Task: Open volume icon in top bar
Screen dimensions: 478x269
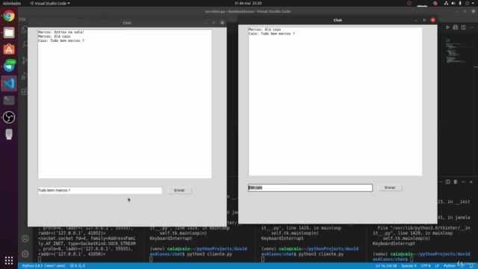Action: [453, 3]
